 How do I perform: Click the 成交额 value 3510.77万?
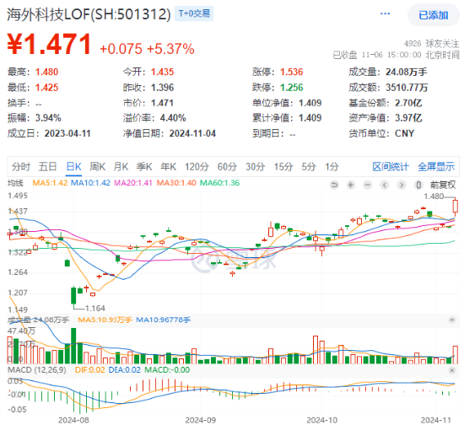coord(407,88)
